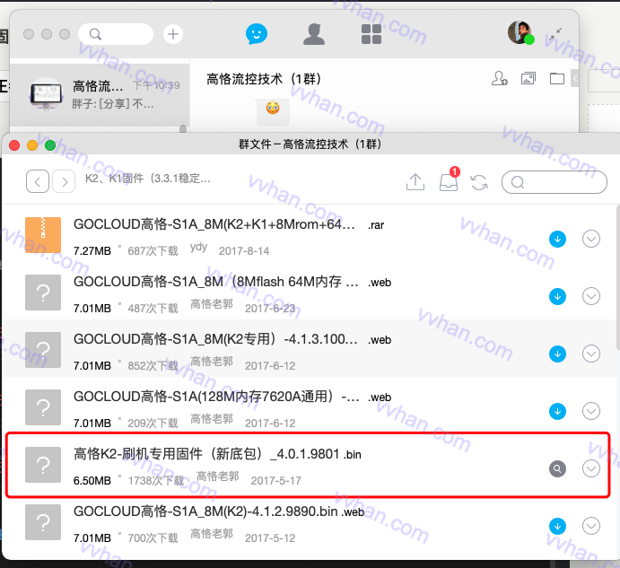Expand options for 4.1.2.9890.bin file
Viewport: 620px width, 568px height.
click(591, 526)
